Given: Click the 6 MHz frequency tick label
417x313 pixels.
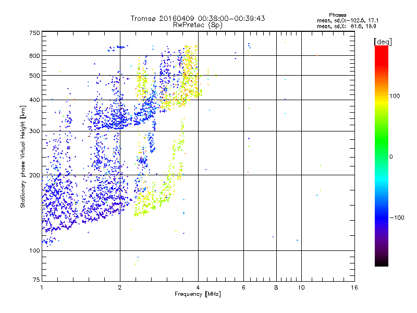Looking at the screenshot, I should click(243, 287).
